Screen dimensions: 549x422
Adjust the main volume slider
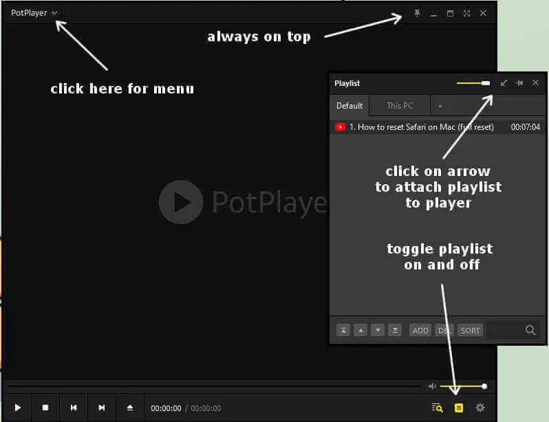pyautogui.click(x=463, y=386)
